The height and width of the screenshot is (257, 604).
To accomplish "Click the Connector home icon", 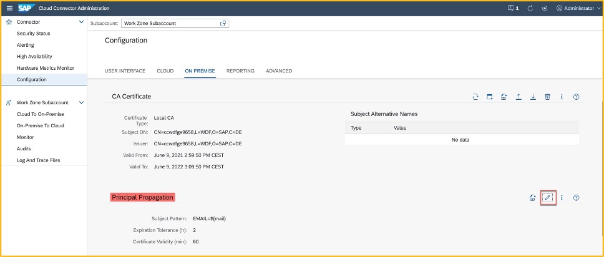I will tap(9, 22).
